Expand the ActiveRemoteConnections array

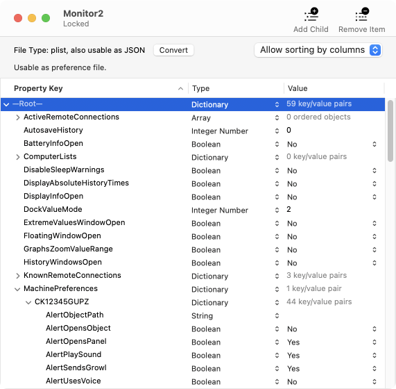[x=17, y=117]
